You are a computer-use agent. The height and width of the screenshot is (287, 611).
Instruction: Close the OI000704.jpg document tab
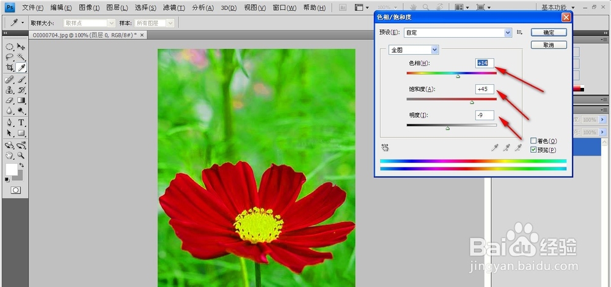coord(142,35)
